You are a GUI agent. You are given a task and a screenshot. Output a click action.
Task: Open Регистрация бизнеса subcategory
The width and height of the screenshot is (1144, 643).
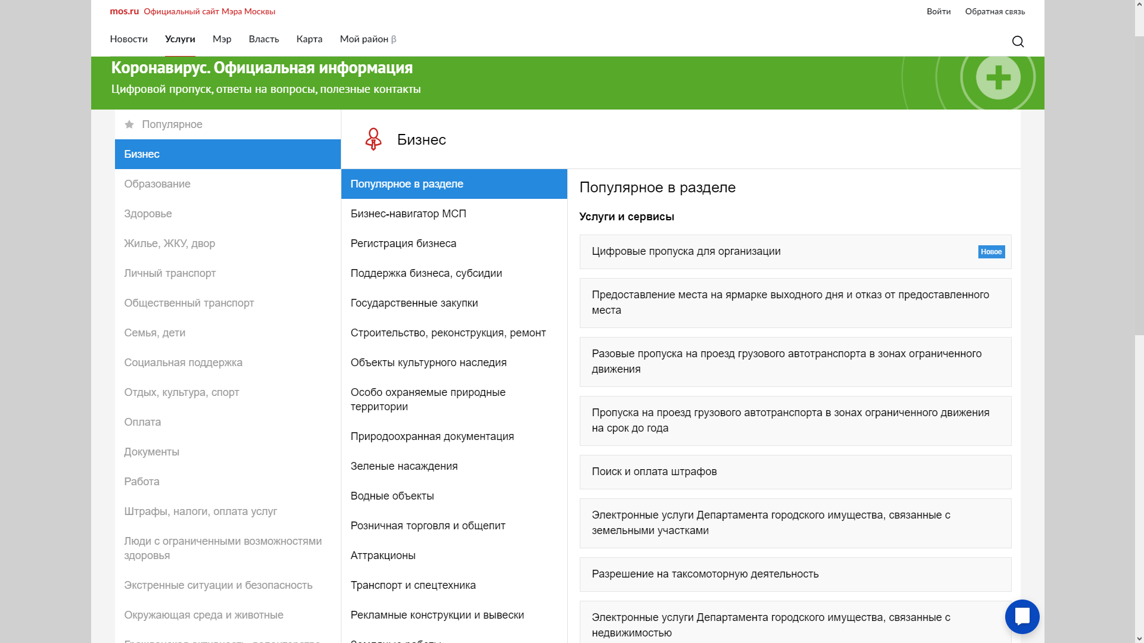click(454, 244)
